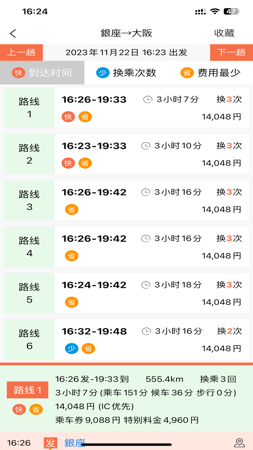Select the 快 fast route badge on 路线1
This screenshot has width=253, height=450.
pyautogui.click(x=68, y=116)
